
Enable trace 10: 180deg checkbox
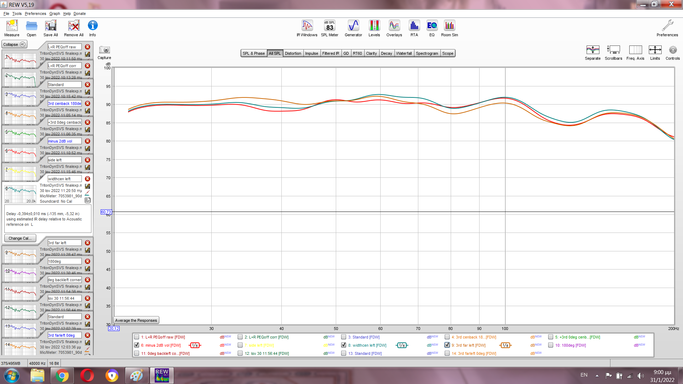click(x=551, y=345)
